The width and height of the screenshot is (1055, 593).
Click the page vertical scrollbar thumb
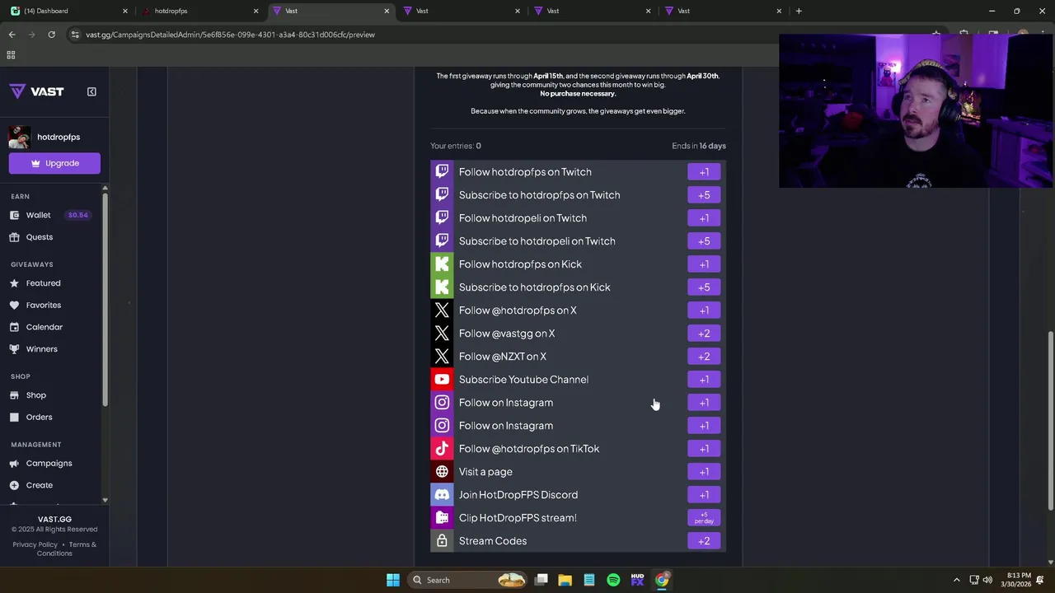pos(1049,420)
